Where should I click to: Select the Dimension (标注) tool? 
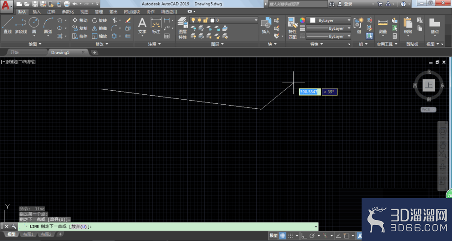pyautogui.click(x=156, y=26)
